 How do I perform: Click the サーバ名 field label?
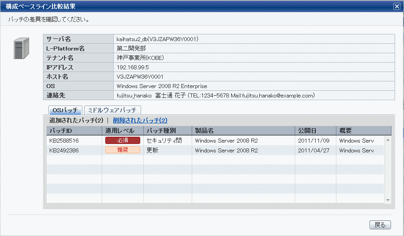tap(58, 39)
